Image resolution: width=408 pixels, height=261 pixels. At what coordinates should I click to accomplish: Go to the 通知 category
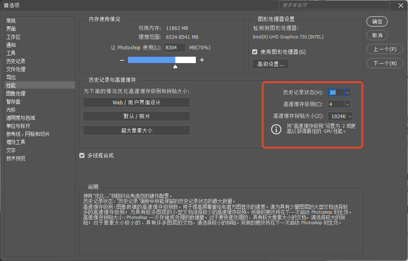click(x=40, y=45)
